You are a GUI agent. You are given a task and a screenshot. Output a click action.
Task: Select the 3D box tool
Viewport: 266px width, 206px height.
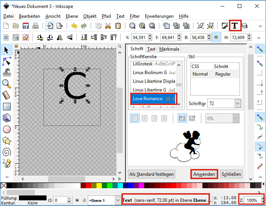pos(6,118)
